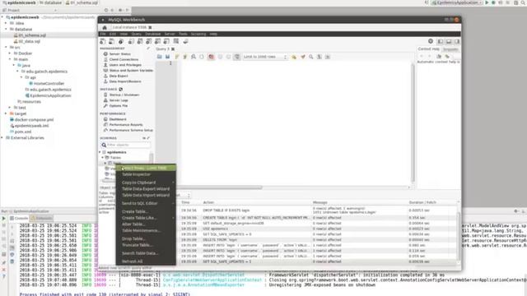This screenshot has width=527, height=296.
Task: Expand the Copy to Clipboard submenu
Action: (146, 183)
